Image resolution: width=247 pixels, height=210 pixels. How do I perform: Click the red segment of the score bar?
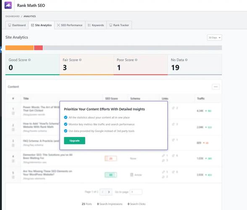click(x=39, y=48)
